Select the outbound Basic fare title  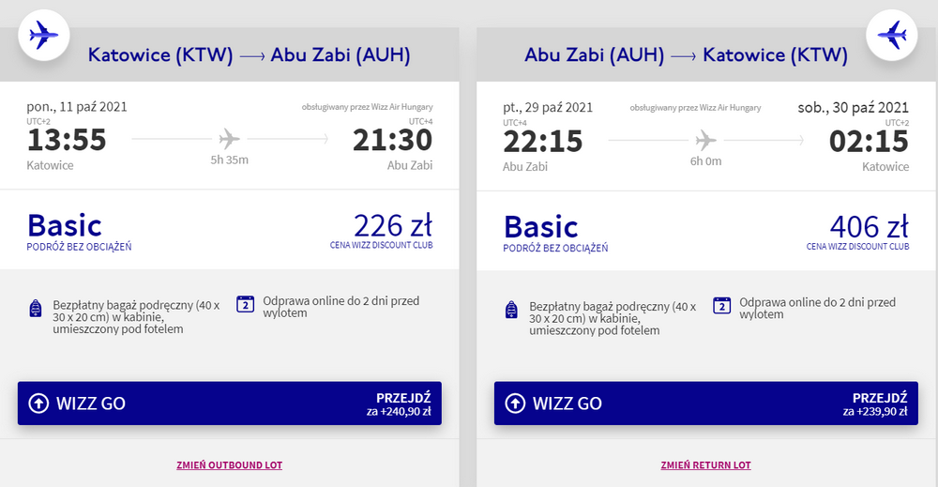(65, 226)
